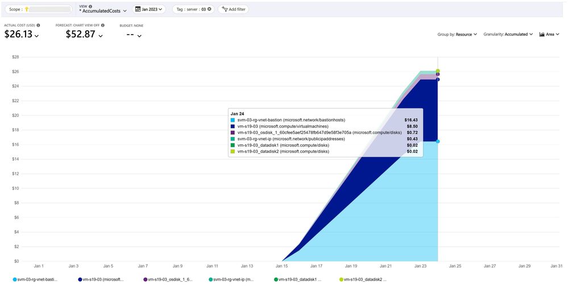Click the info icon beside Forecast label
The image size is (568, 288).
click(x=102, y=26)
